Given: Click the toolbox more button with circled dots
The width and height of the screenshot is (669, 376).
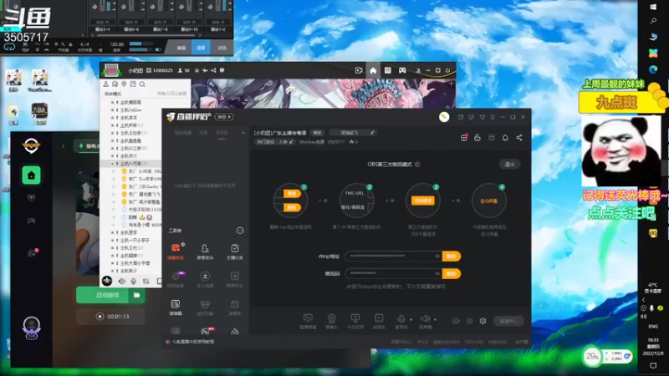Looking at the screenshot, I should 240,231.
